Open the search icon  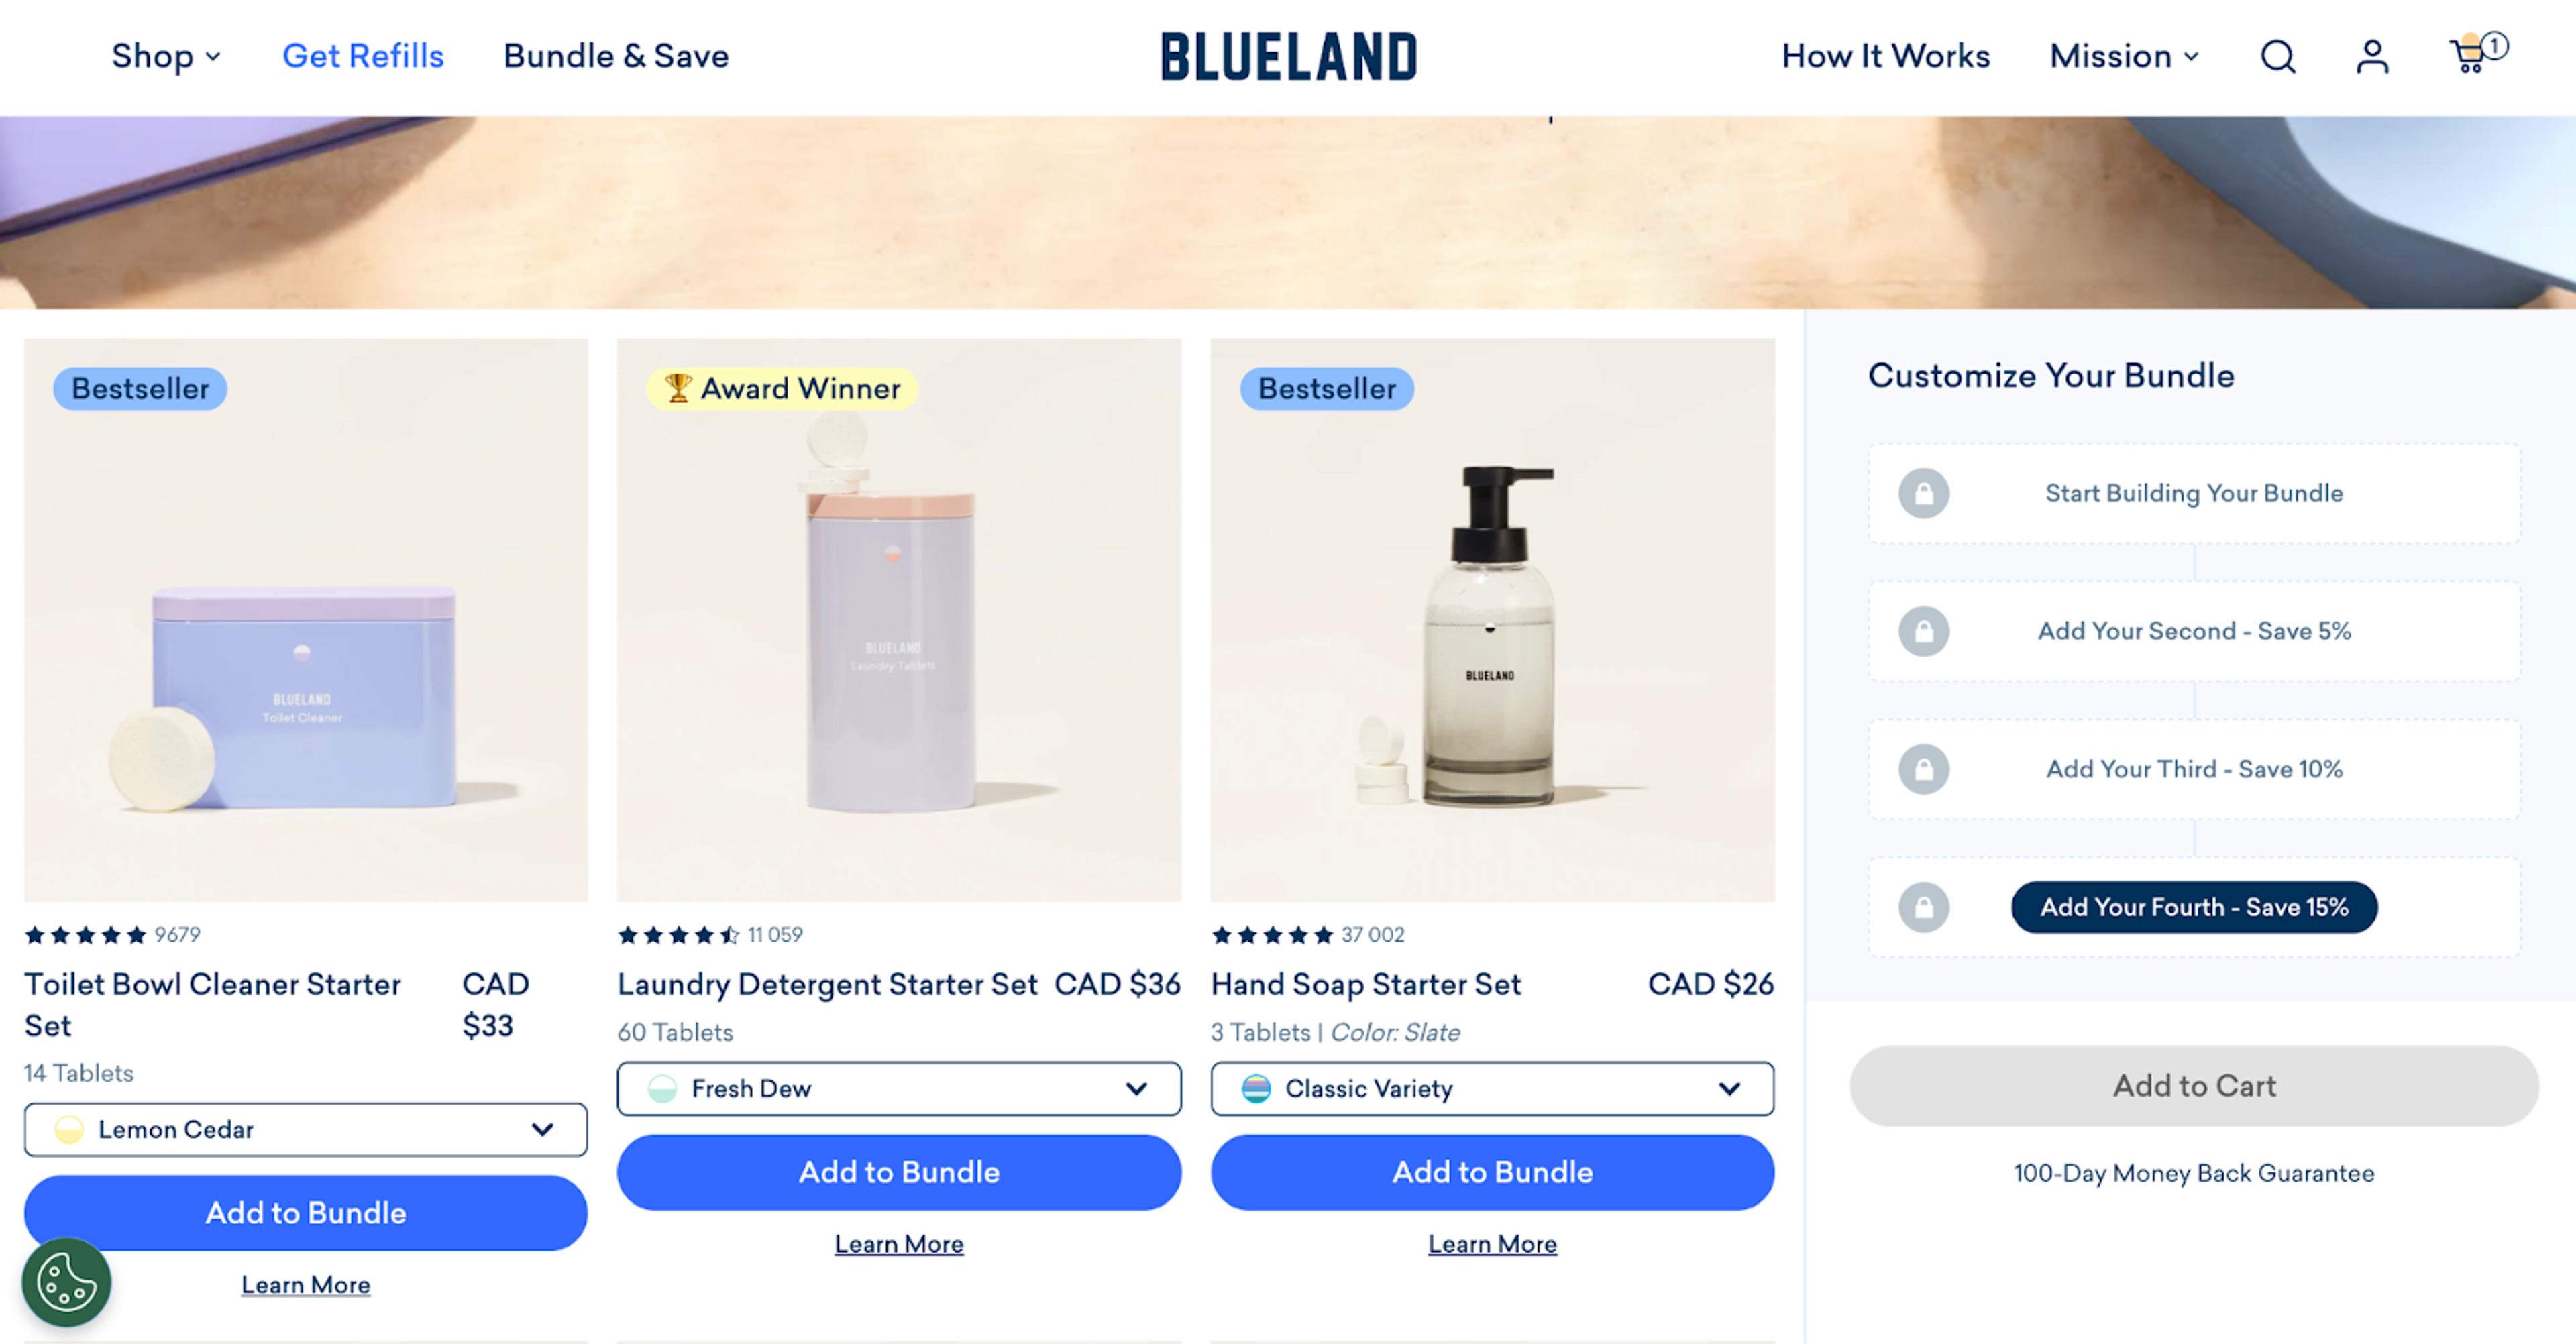point(2278,57)
